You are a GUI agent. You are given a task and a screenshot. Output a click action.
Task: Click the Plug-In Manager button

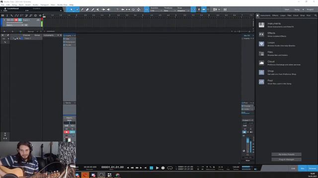click(x=286, y=159)
